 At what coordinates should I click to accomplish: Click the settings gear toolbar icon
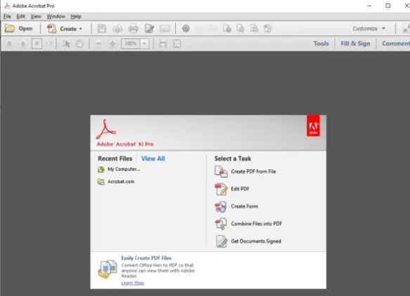(186, 28)
